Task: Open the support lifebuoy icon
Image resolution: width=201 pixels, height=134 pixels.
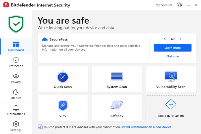Action: pyautogui.click(x=179, y=5)
